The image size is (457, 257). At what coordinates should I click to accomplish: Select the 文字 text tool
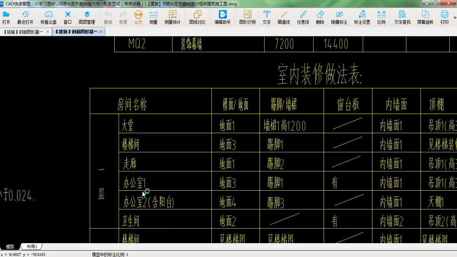pyautogui.click(x=267, y=17)
